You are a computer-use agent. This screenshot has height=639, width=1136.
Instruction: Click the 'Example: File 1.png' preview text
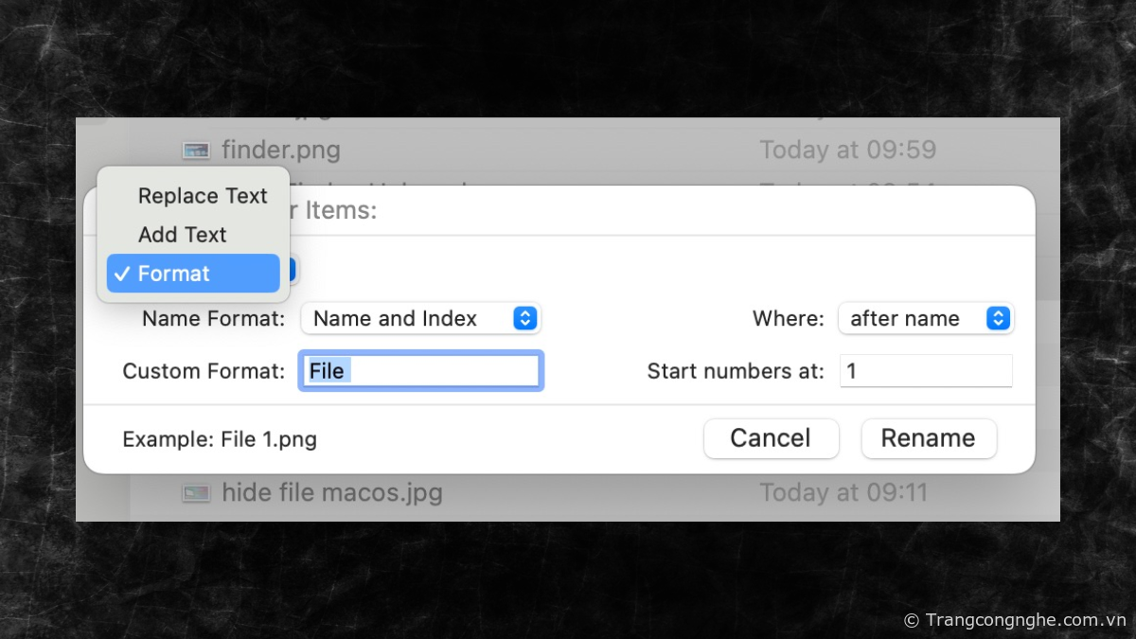[220, 439]
